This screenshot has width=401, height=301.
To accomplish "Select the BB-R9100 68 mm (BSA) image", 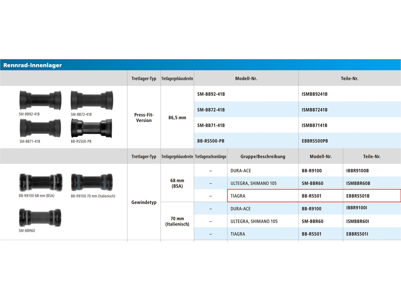I will (x=41, y=182).
